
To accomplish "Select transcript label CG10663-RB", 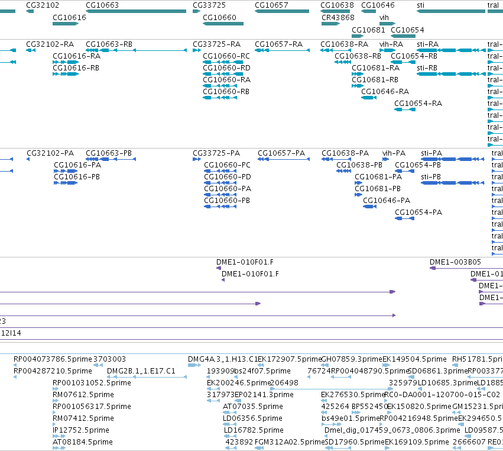I will tap(109, 44).
